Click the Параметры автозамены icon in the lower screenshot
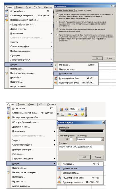Viewport: 120px width, 189px height. tap(9, 172)
